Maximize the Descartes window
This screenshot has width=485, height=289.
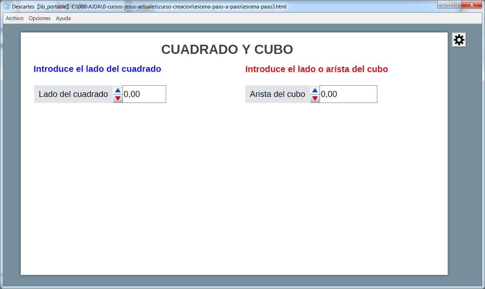[x=455, y=5]
